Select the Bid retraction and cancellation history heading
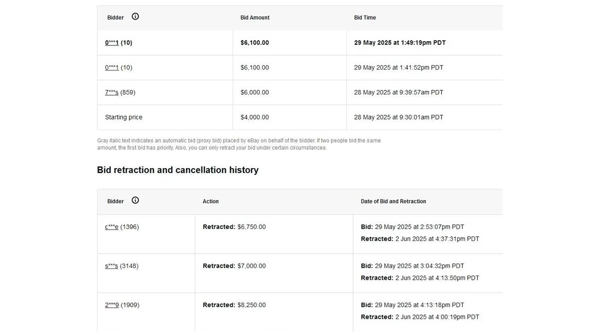Image resolution: width=596 pixels, height=335 pixels. [x=177, y=170]
